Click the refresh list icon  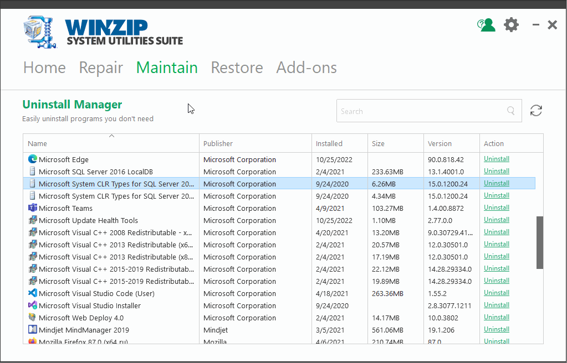536,111
